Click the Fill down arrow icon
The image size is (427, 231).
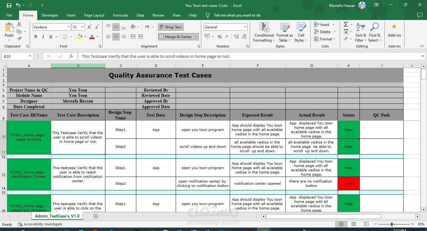346,32
